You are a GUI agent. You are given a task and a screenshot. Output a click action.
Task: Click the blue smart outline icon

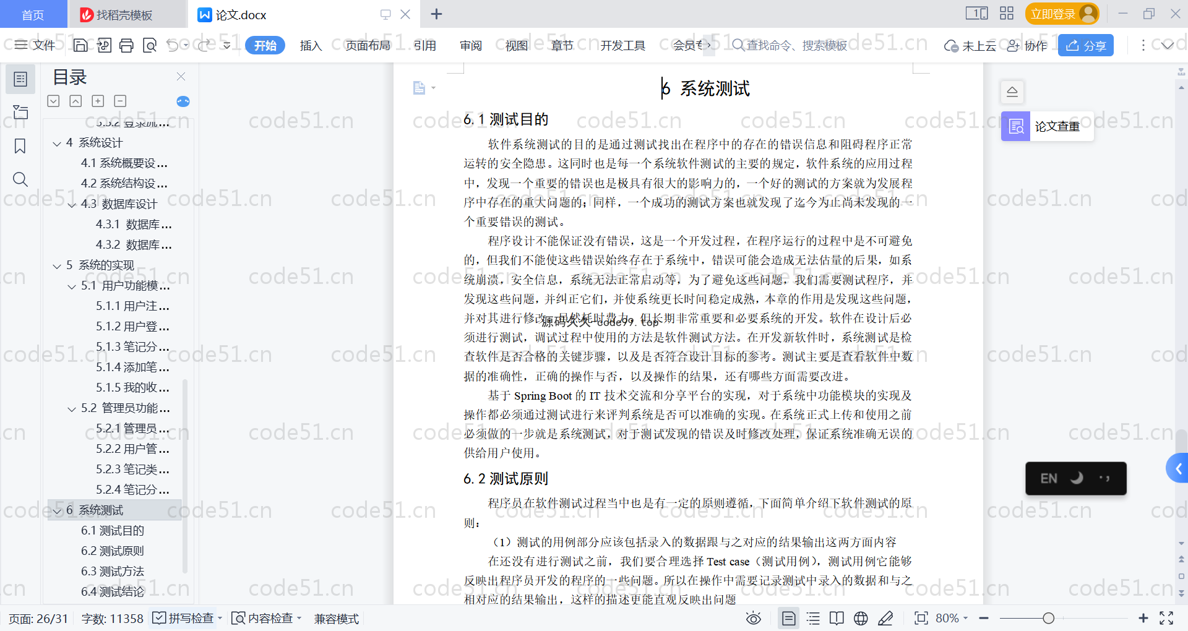tap(183, 101)
